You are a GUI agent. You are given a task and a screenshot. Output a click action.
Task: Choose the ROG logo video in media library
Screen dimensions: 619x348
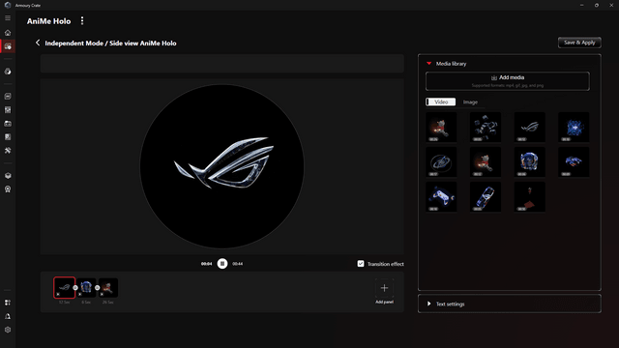530,127
